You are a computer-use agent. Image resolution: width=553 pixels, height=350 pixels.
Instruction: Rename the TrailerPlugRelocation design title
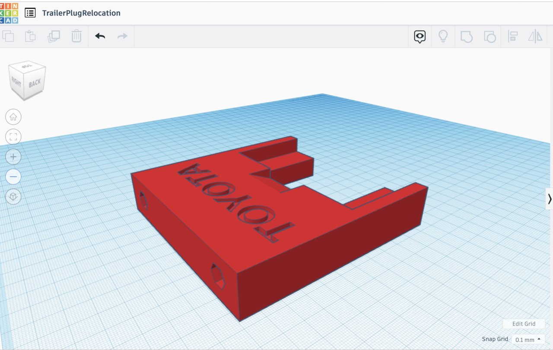pos(81,13)
